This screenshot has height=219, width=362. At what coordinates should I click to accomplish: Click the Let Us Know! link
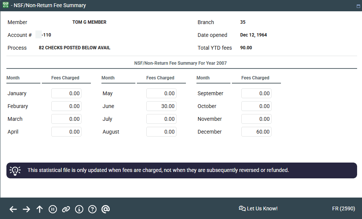(258, 208)
